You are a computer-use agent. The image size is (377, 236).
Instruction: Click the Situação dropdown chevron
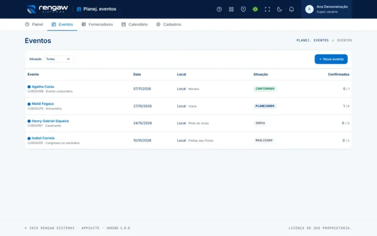coord(68,59)
